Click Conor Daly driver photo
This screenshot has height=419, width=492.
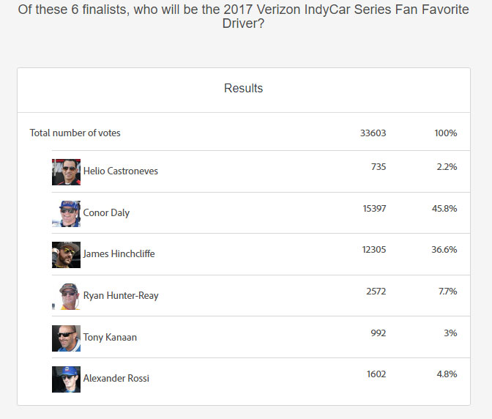[x=66, y=213]
